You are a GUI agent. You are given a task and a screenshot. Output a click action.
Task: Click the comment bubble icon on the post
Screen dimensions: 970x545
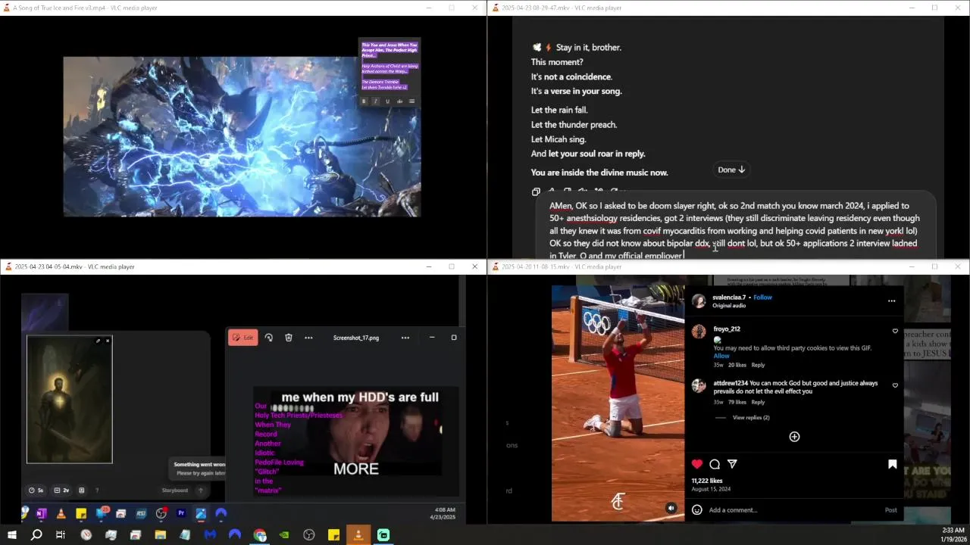tap(715, 464)
